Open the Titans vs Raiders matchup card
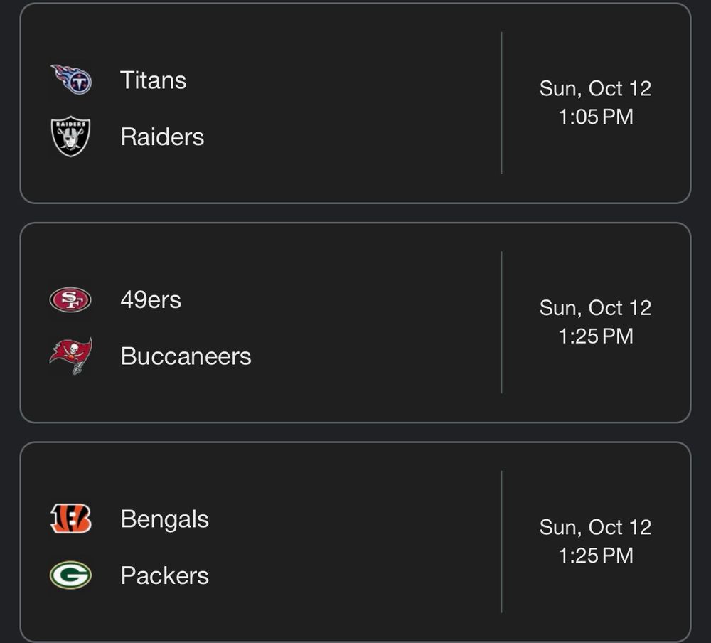 coord(341,107)
